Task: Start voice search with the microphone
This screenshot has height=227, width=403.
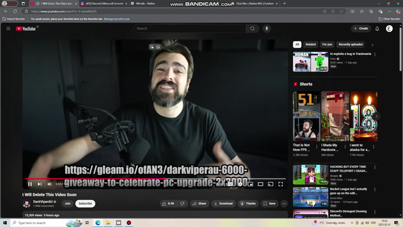Action: (x=266, y=29)
